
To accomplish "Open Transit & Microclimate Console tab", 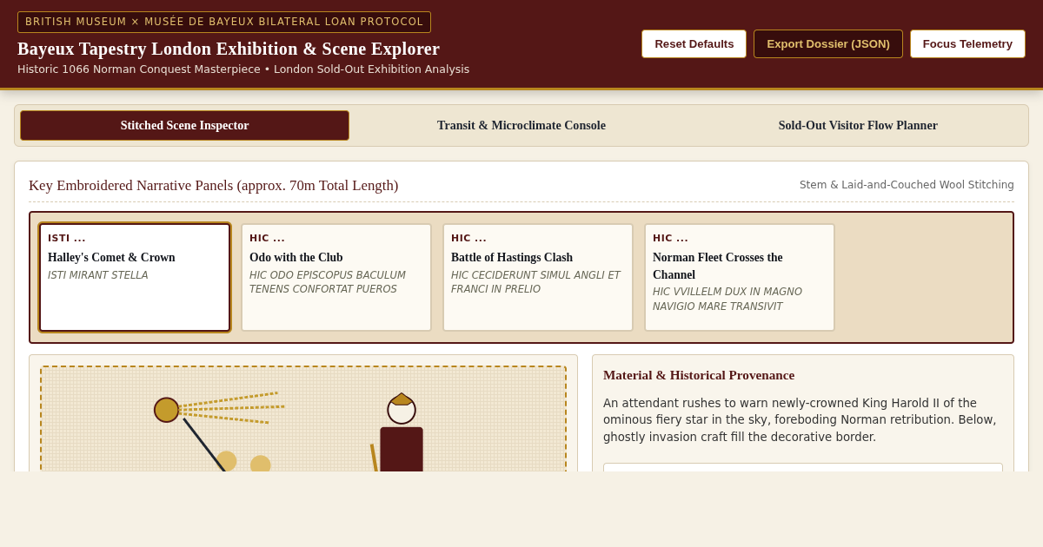I will pos(521,125).
